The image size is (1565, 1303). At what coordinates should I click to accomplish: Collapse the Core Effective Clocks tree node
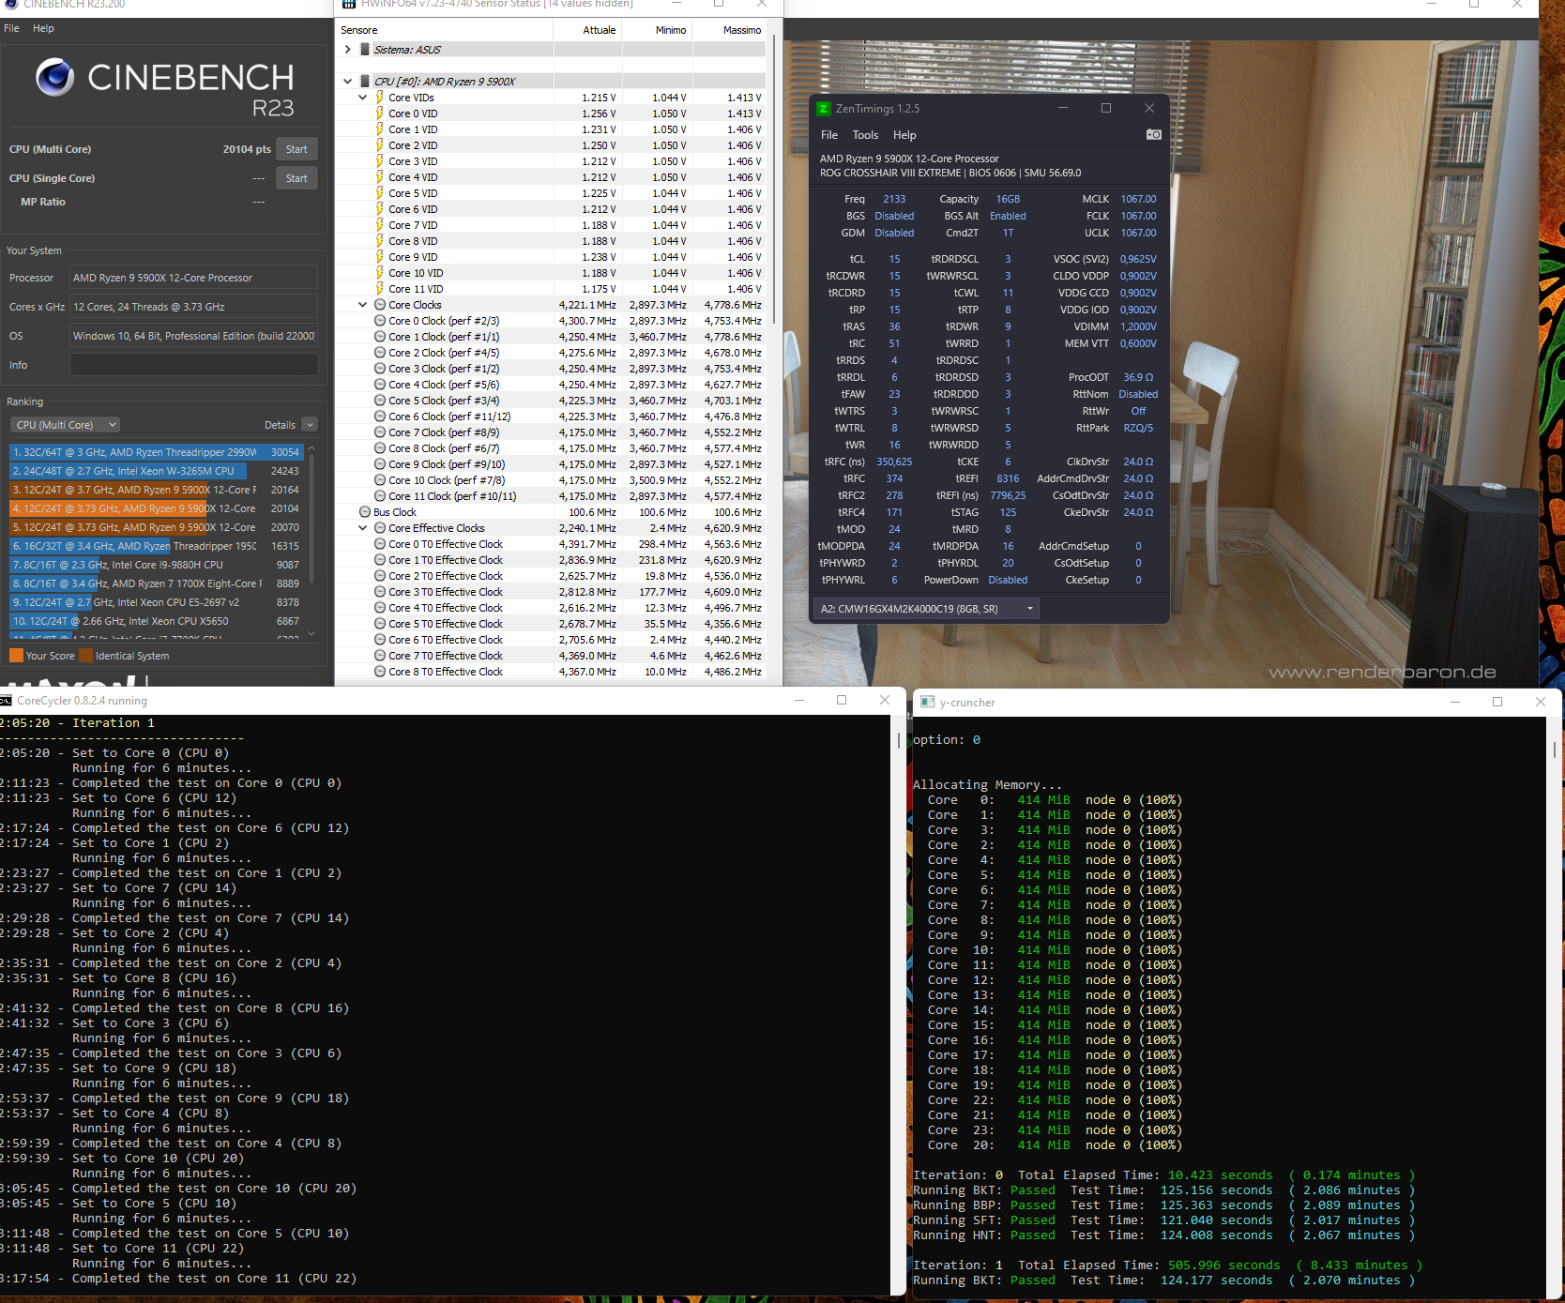(x=363, y=528)
